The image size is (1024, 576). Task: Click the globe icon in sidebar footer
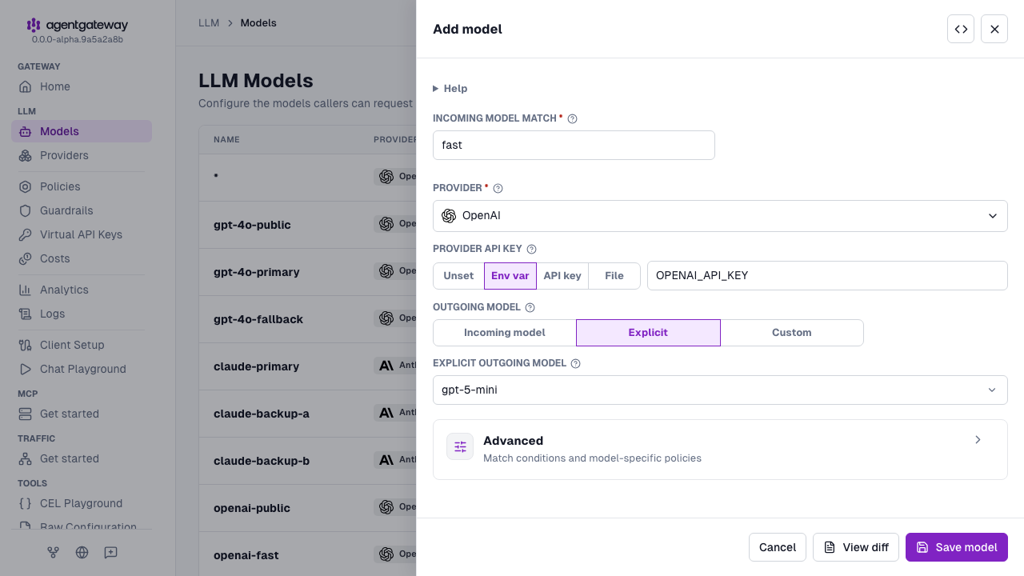82,552
